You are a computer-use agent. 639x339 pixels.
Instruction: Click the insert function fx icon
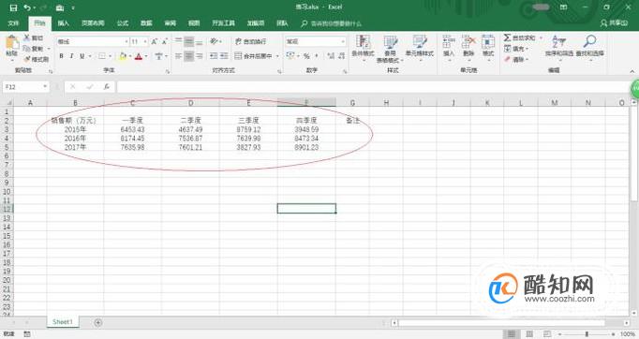click(x=107, y=87)
